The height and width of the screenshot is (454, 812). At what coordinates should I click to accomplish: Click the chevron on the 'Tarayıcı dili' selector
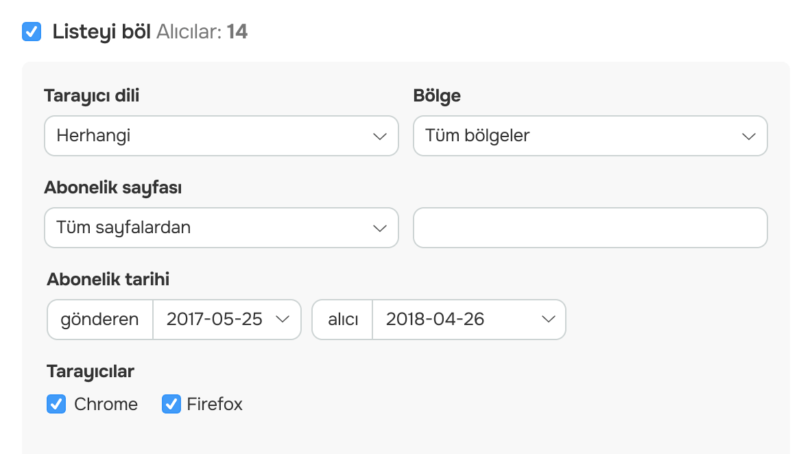point(381,136)
